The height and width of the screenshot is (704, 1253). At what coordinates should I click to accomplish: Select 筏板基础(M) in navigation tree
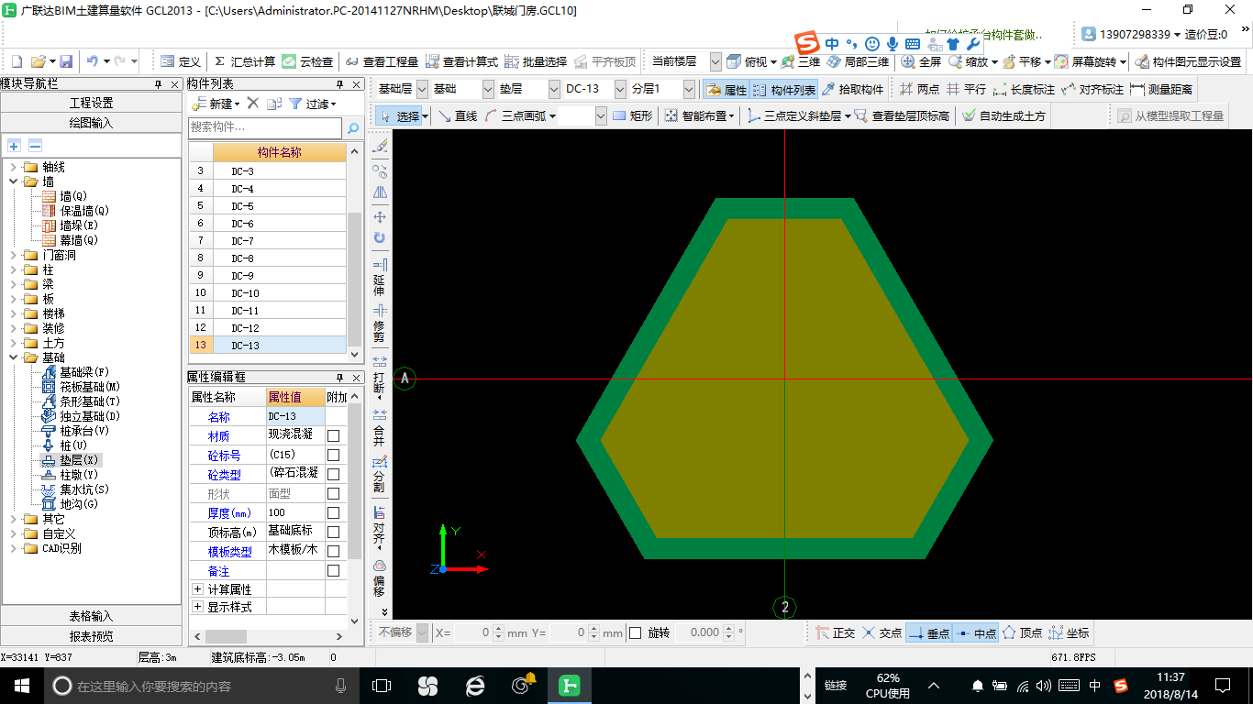(90, 387)
